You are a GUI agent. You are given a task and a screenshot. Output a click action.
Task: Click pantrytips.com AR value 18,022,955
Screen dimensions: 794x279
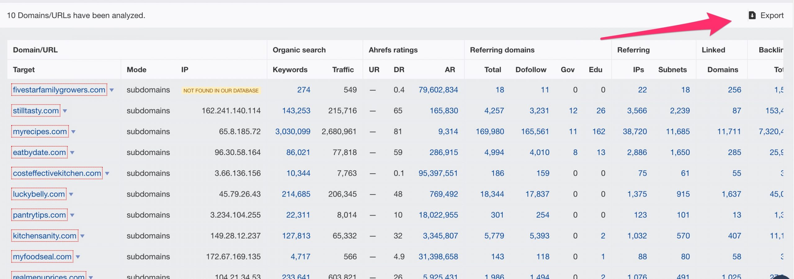tap(438, 215)
